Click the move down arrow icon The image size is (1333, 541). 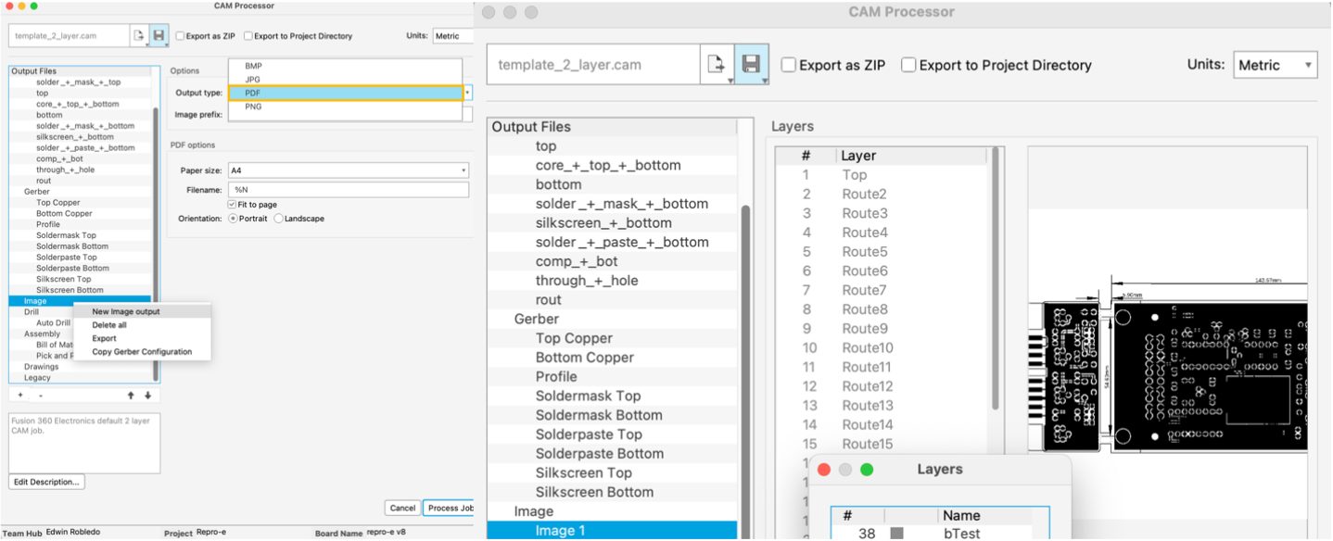coord(147,396)
